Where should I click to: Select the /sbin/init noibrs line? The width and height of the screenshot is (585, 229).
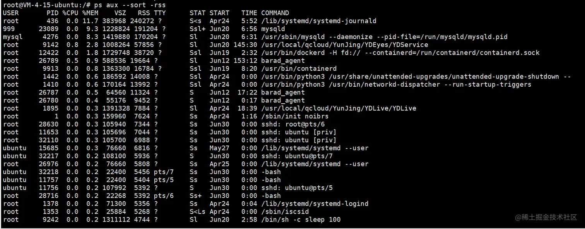click(166, 116)
